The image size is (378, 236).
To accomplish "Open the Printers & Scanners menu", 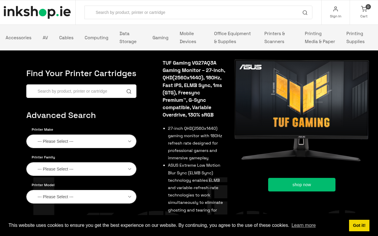I will [x=275, y=37].
